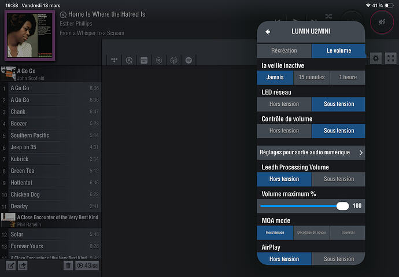The image size is (399, 277).
Task: Click the share playlist icon
Action: (23, 265)
